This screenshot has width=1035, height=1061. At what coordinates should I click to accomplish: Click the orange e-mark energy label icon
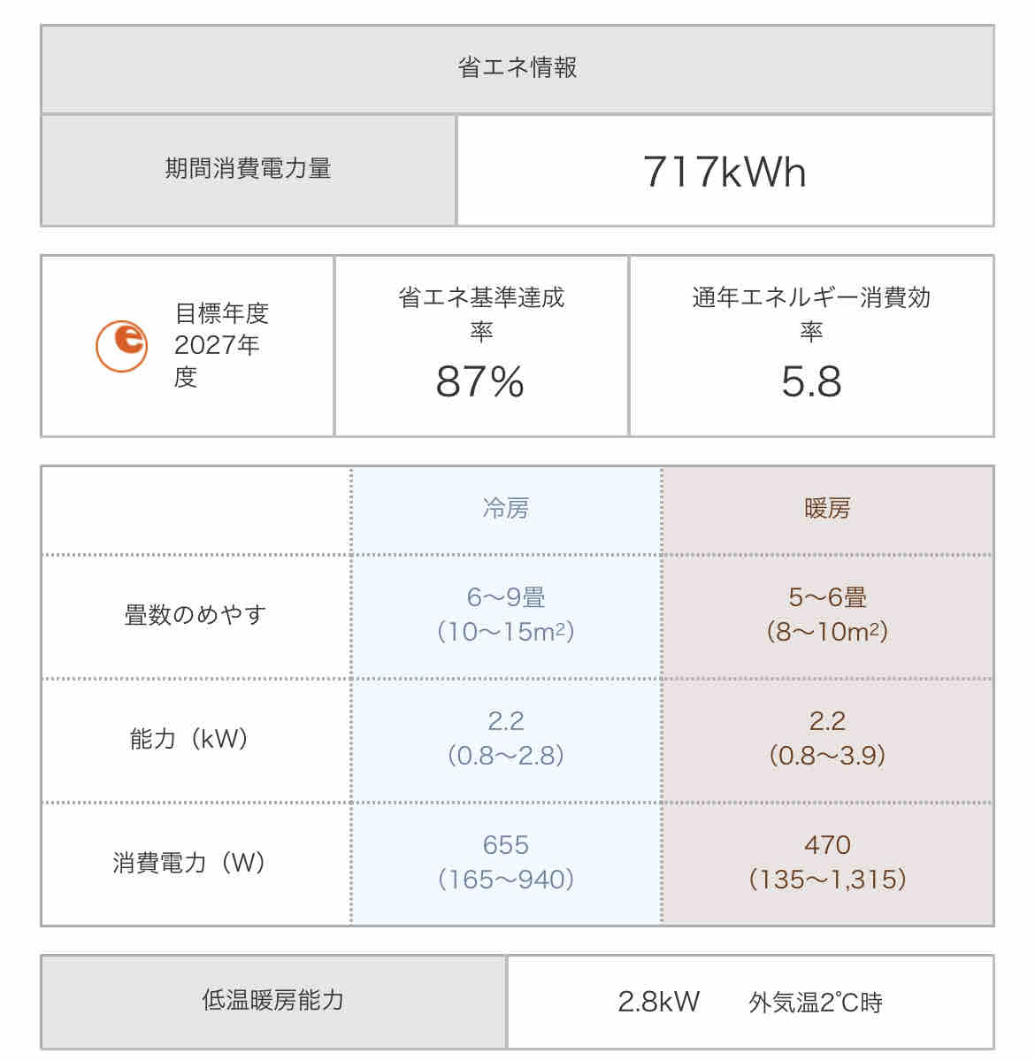[122, 346]
